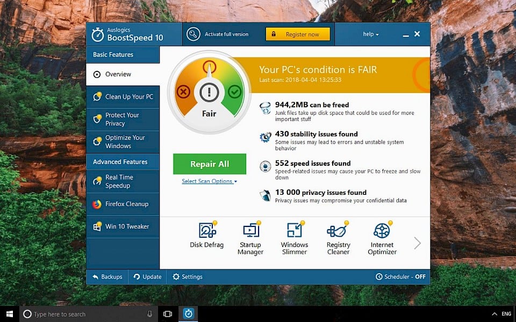Click the Windows Start button
The width and height of the screenshot is (516, 322).
pos(10,314)
